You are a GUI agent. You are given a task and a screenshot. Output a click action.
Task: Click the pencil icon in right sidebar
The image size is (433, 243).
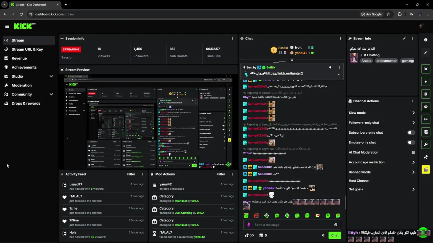(x=426, y=52)
